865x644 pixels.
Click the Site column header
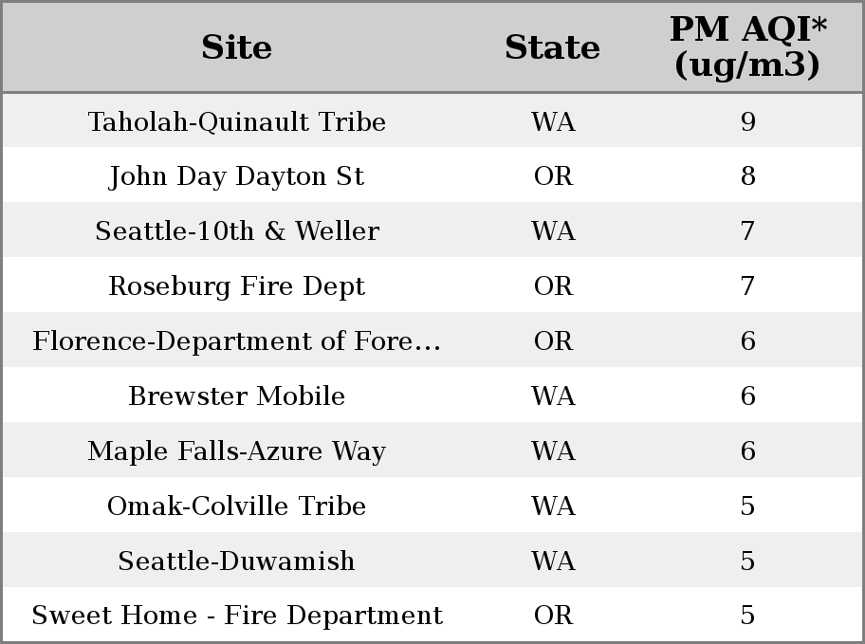[x=236, y=47]
